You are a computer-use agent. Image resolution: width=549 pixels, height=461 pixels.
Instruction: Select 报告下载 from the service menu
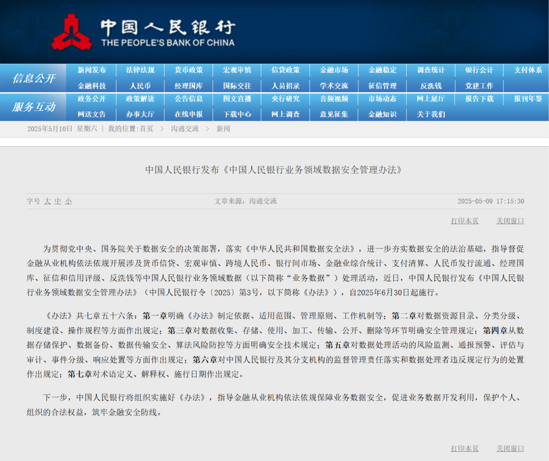[479, 99]
